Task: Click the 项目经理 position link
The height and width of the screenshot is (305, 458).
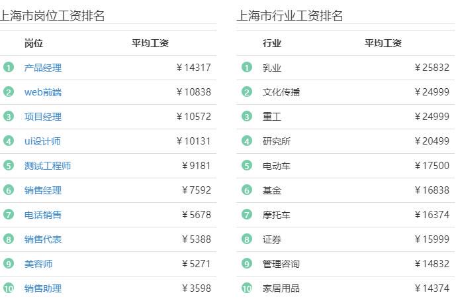Action: tap(43, 117)
